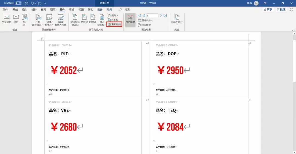Collapse the ribbon with the chevron
Viewport: 296px width, 154px height.
pos(293,30)
